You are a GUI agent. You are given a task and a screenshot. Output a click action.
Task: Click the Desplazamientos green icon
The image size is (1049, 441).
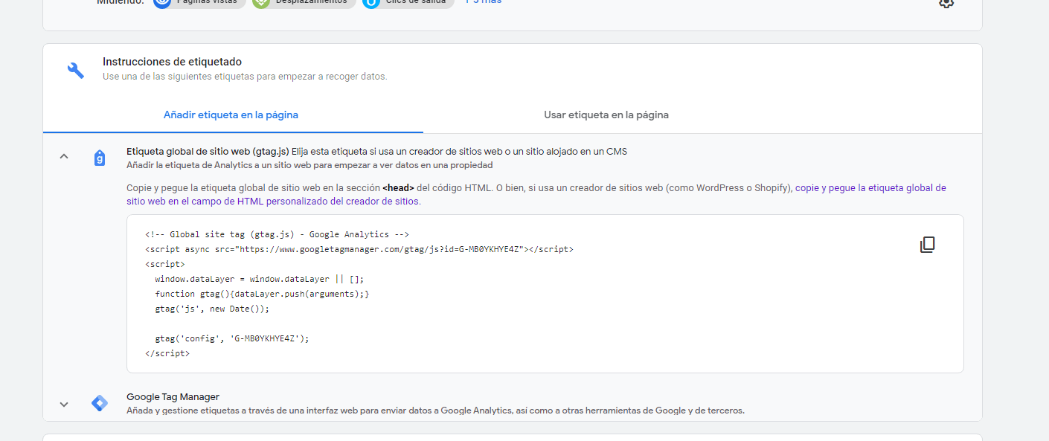(261, 2)
